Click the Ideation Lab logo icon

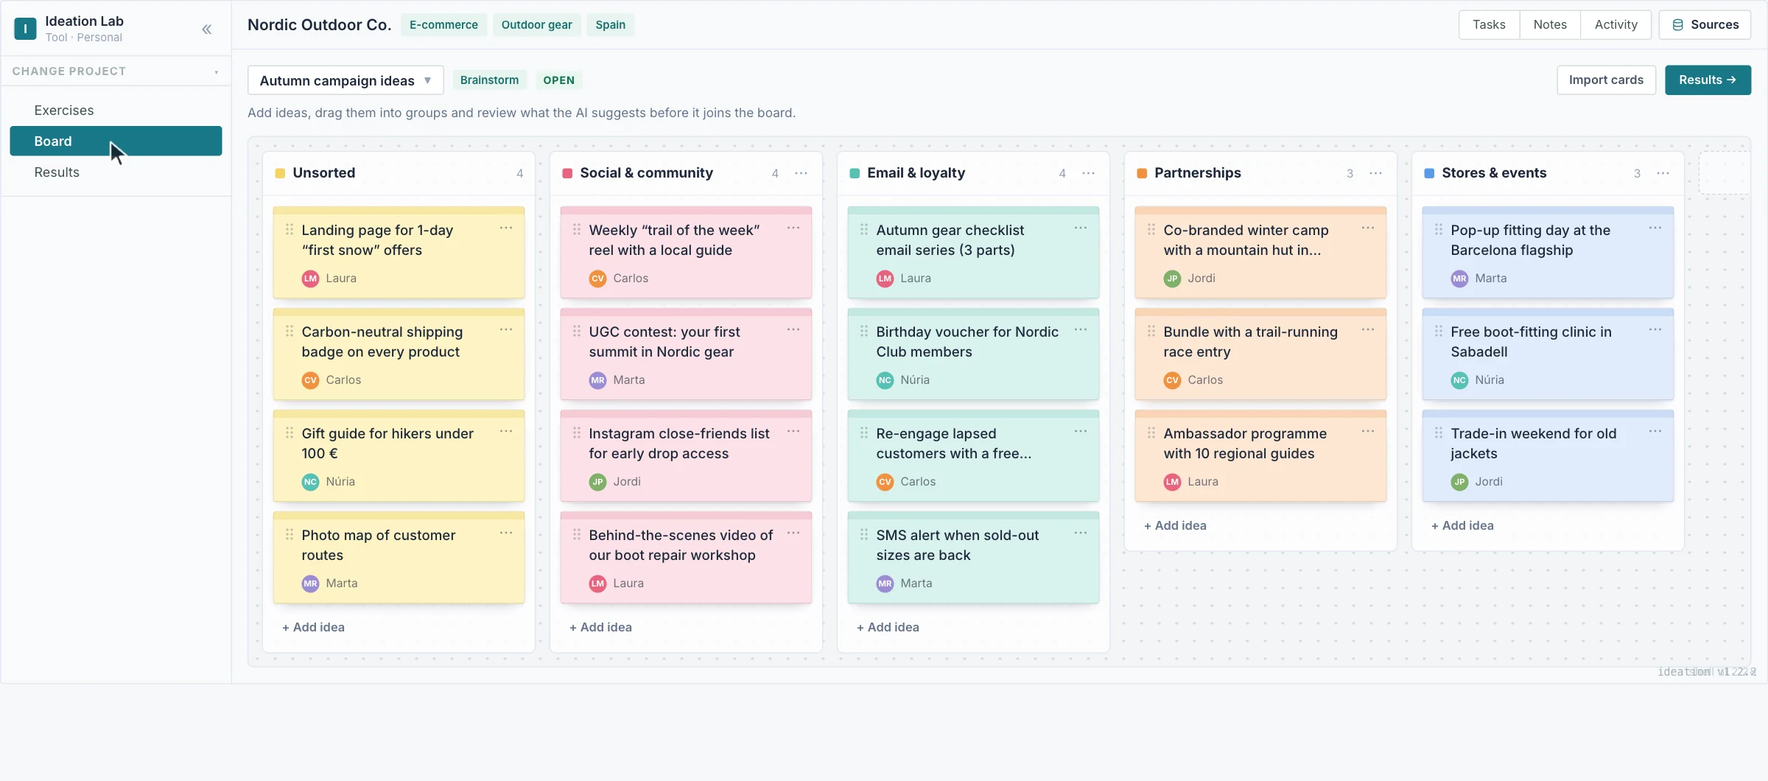[25, 29]
